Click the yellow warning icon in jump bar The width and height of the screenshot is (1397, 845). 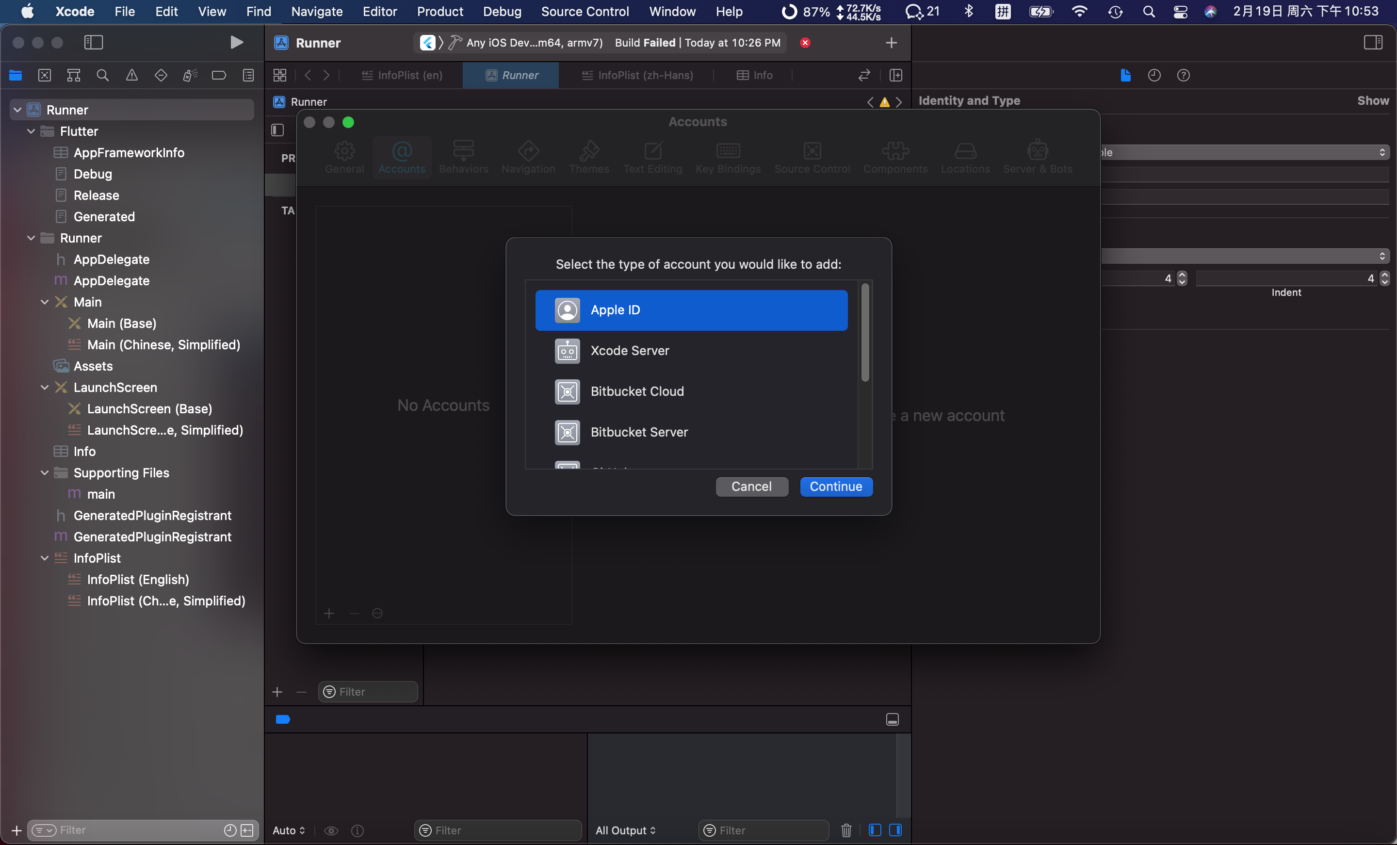tap(884, 102)
